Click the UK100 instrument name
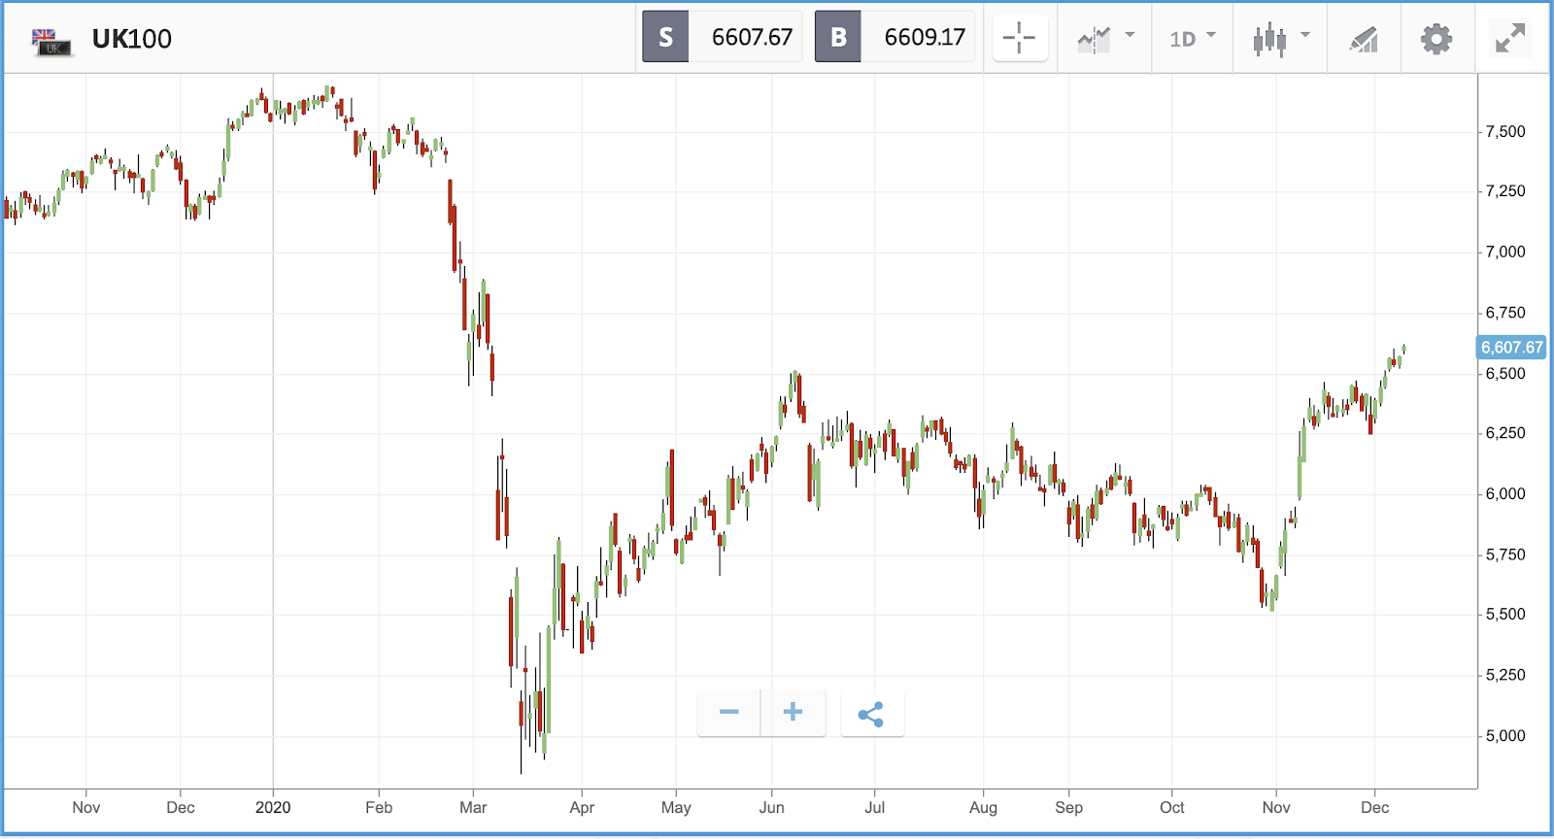 [132, 39]
